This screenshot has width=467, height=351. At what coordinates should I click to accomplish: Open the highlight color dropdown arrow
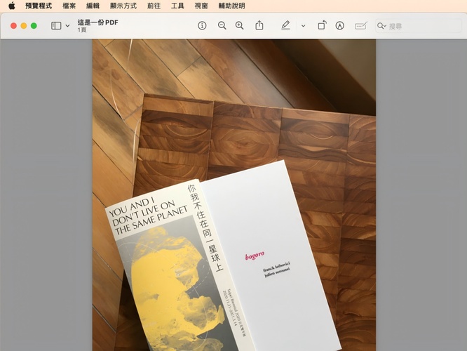(x=303, y=26)
